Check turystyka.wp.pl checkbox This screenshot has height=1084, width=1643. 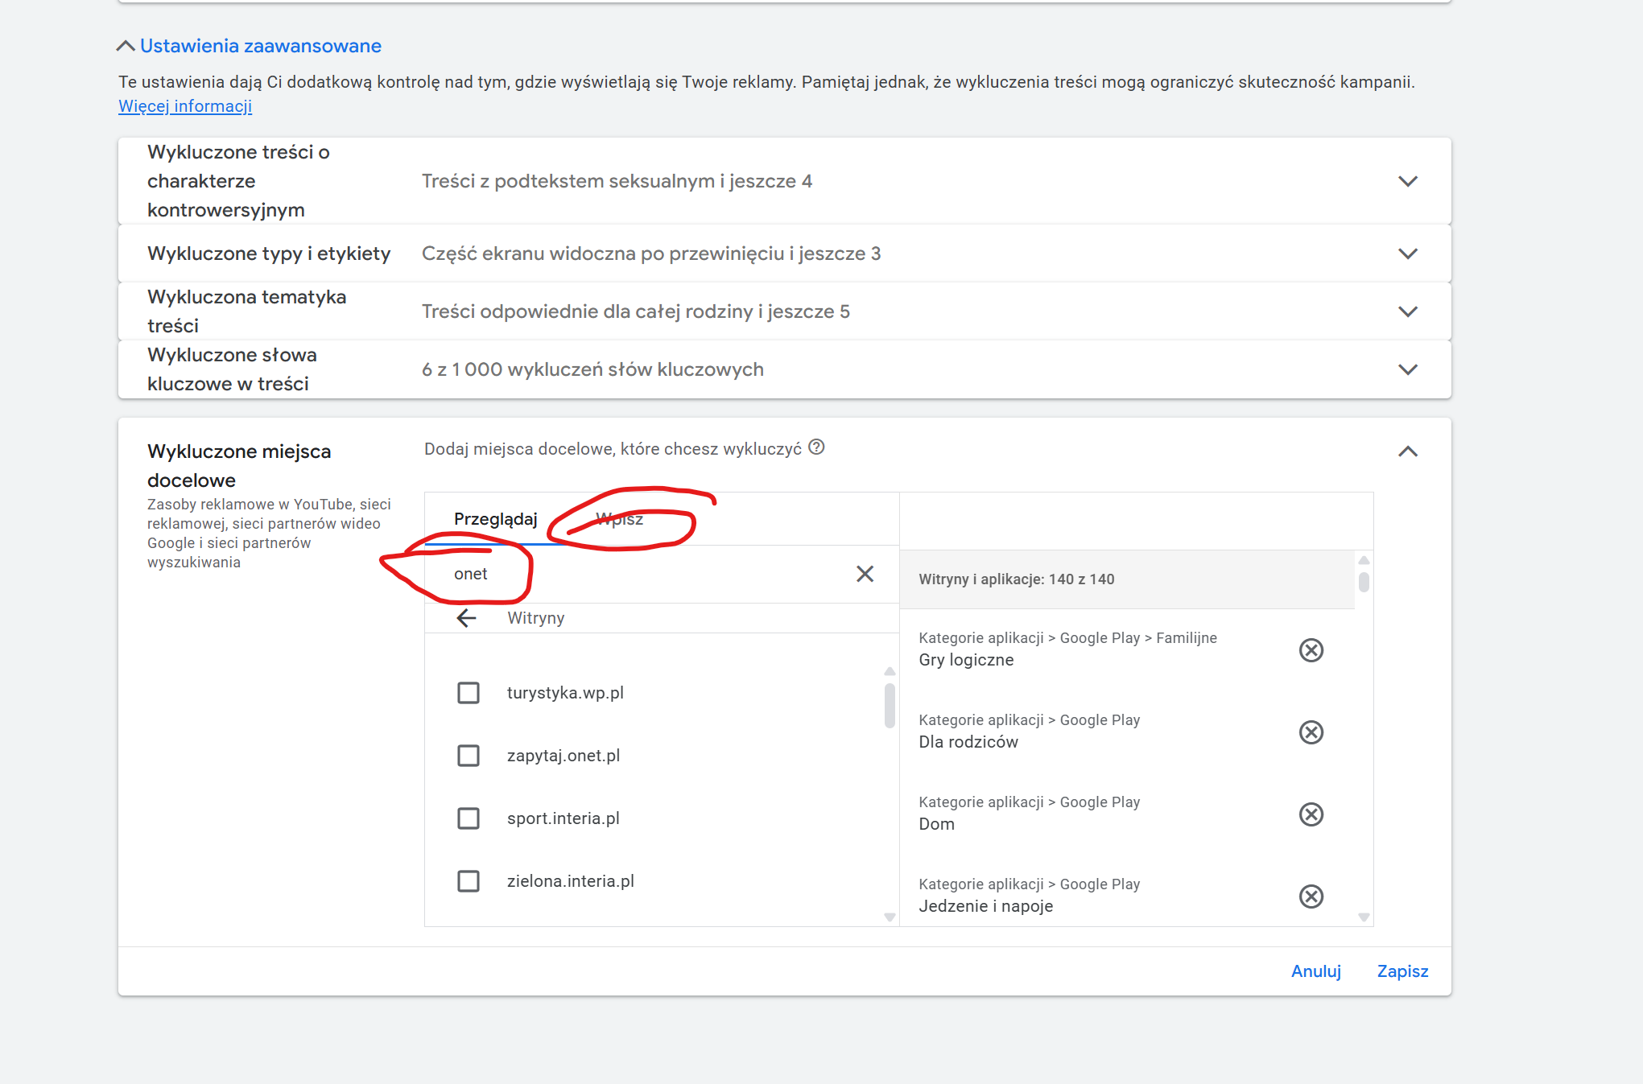point(469,693)
